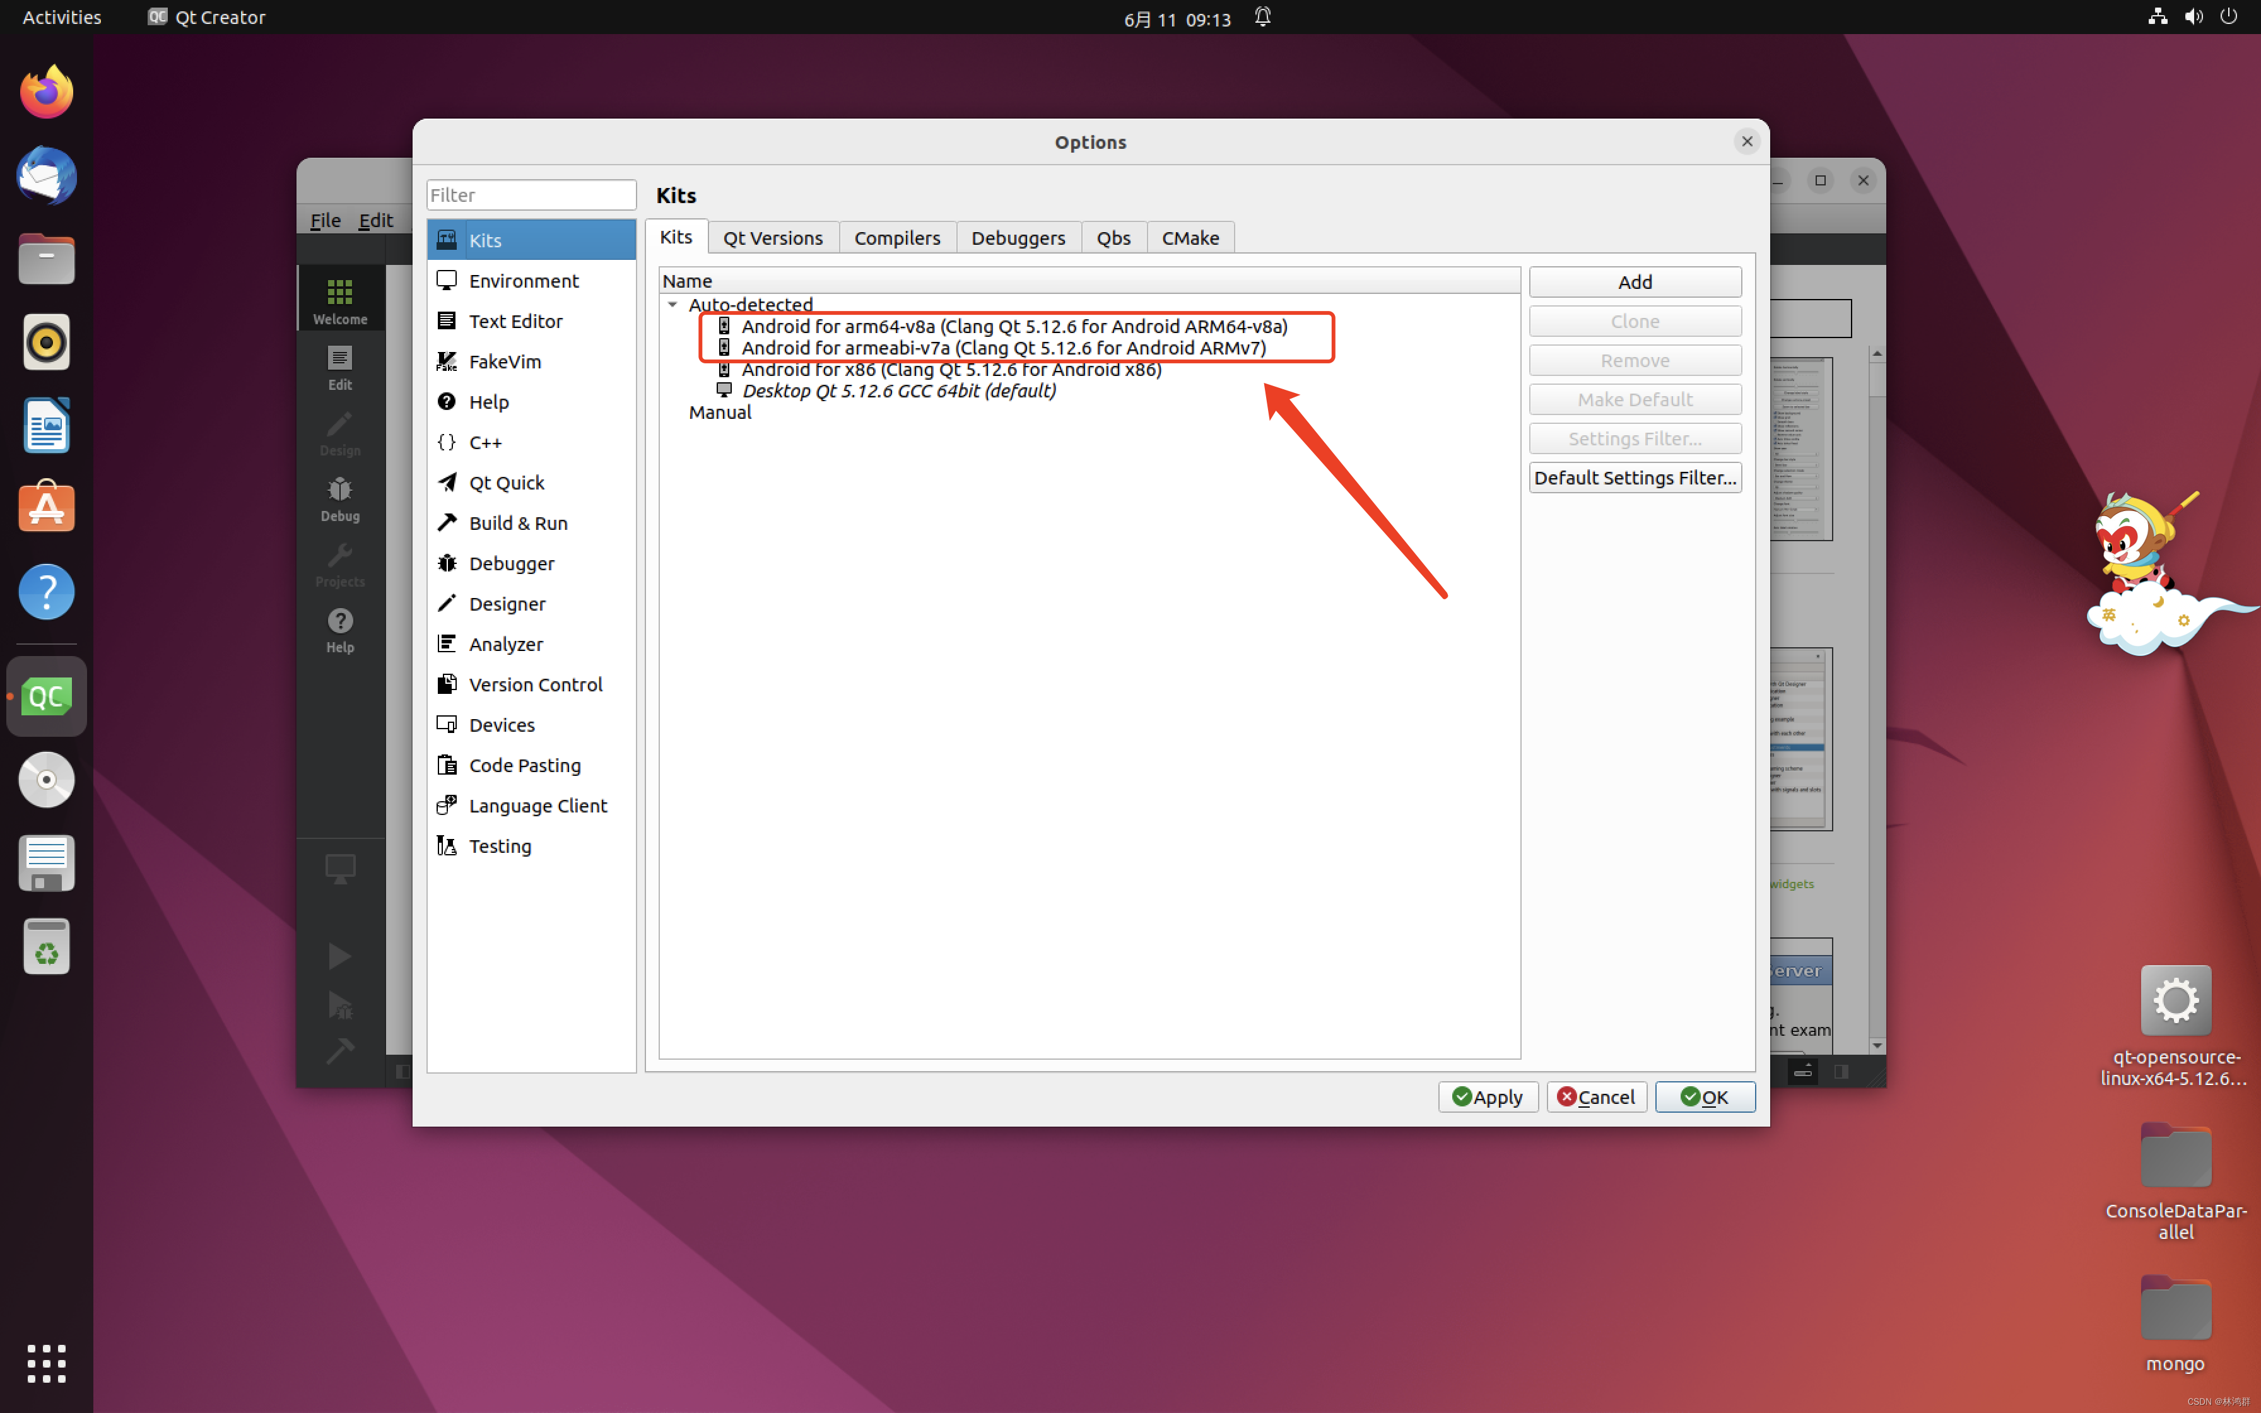Image resolution: width=2261 pixels, height=1413 pixels.
Task: Go to Debugger options category
Action: [x=511, y=563]
